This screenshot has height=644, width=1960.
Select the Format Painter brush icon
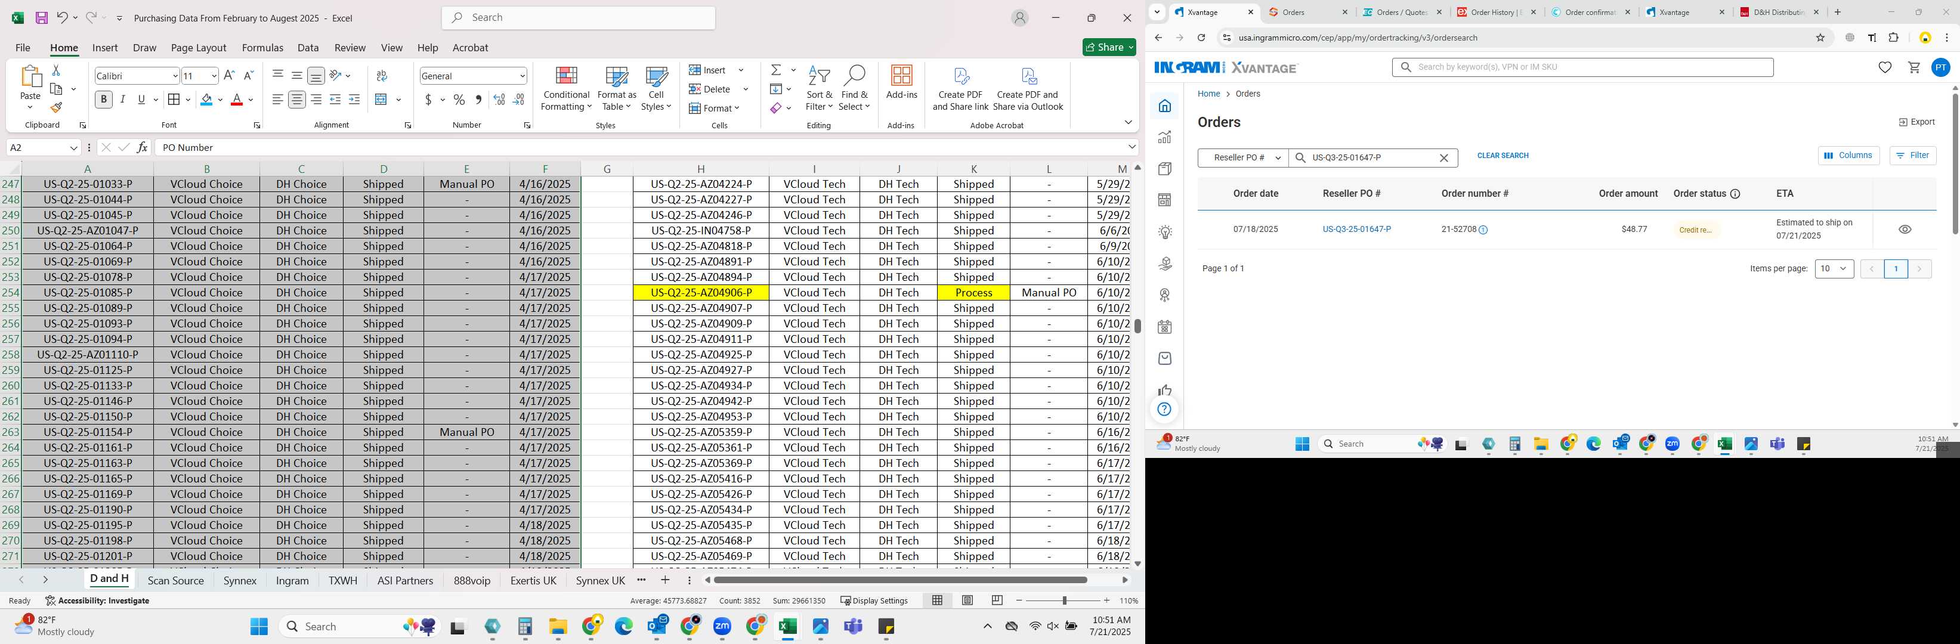click(56, 107)
